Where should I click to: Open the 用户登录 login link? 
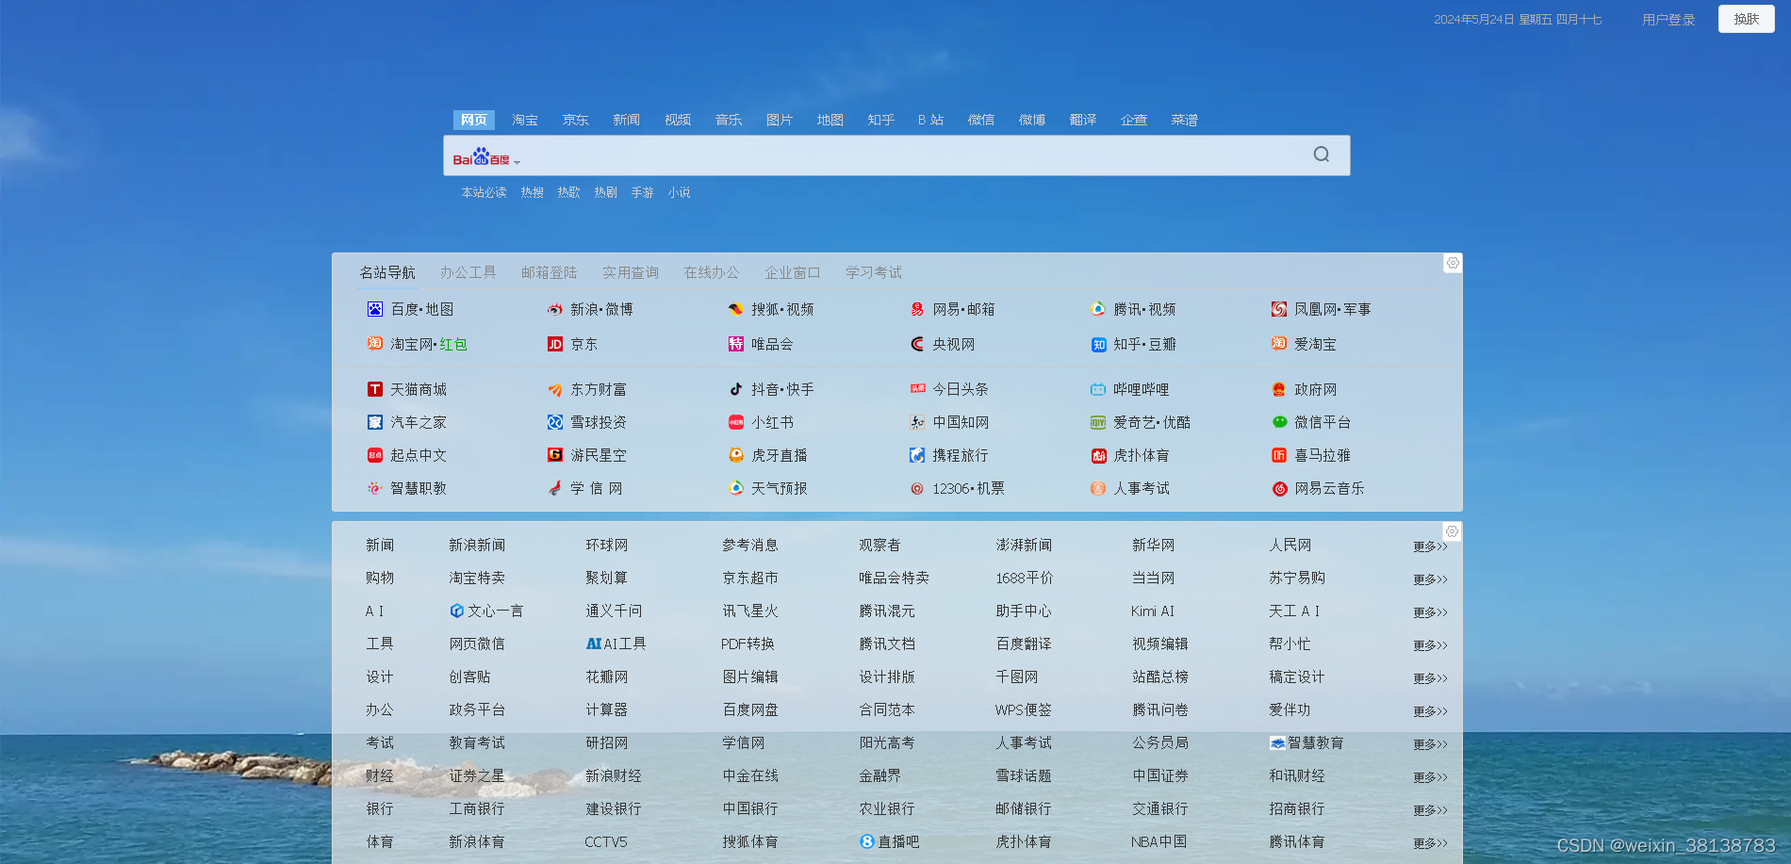(x=1668, y=20)
